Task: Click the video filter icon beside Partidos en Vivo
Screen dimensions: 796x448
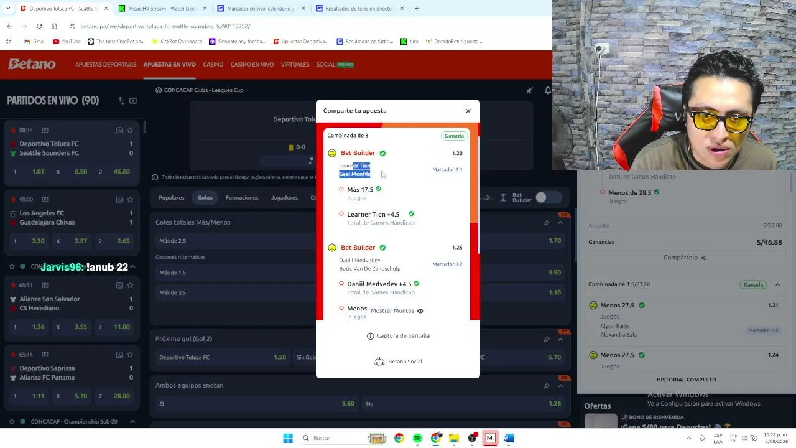Action: pyautogui.click(x=133, y=101)
